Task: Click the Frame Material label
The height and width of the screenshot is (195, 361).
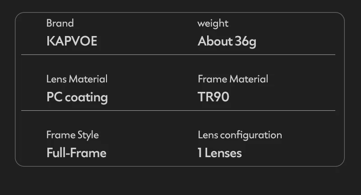Action: [x=233, y=79]
